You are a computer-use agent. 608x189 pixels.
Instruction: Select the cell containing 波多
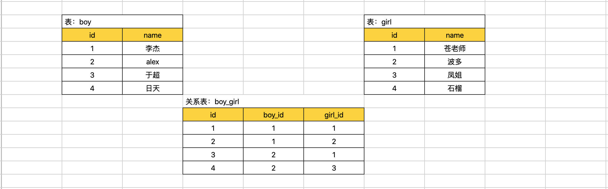pos(455,62)
